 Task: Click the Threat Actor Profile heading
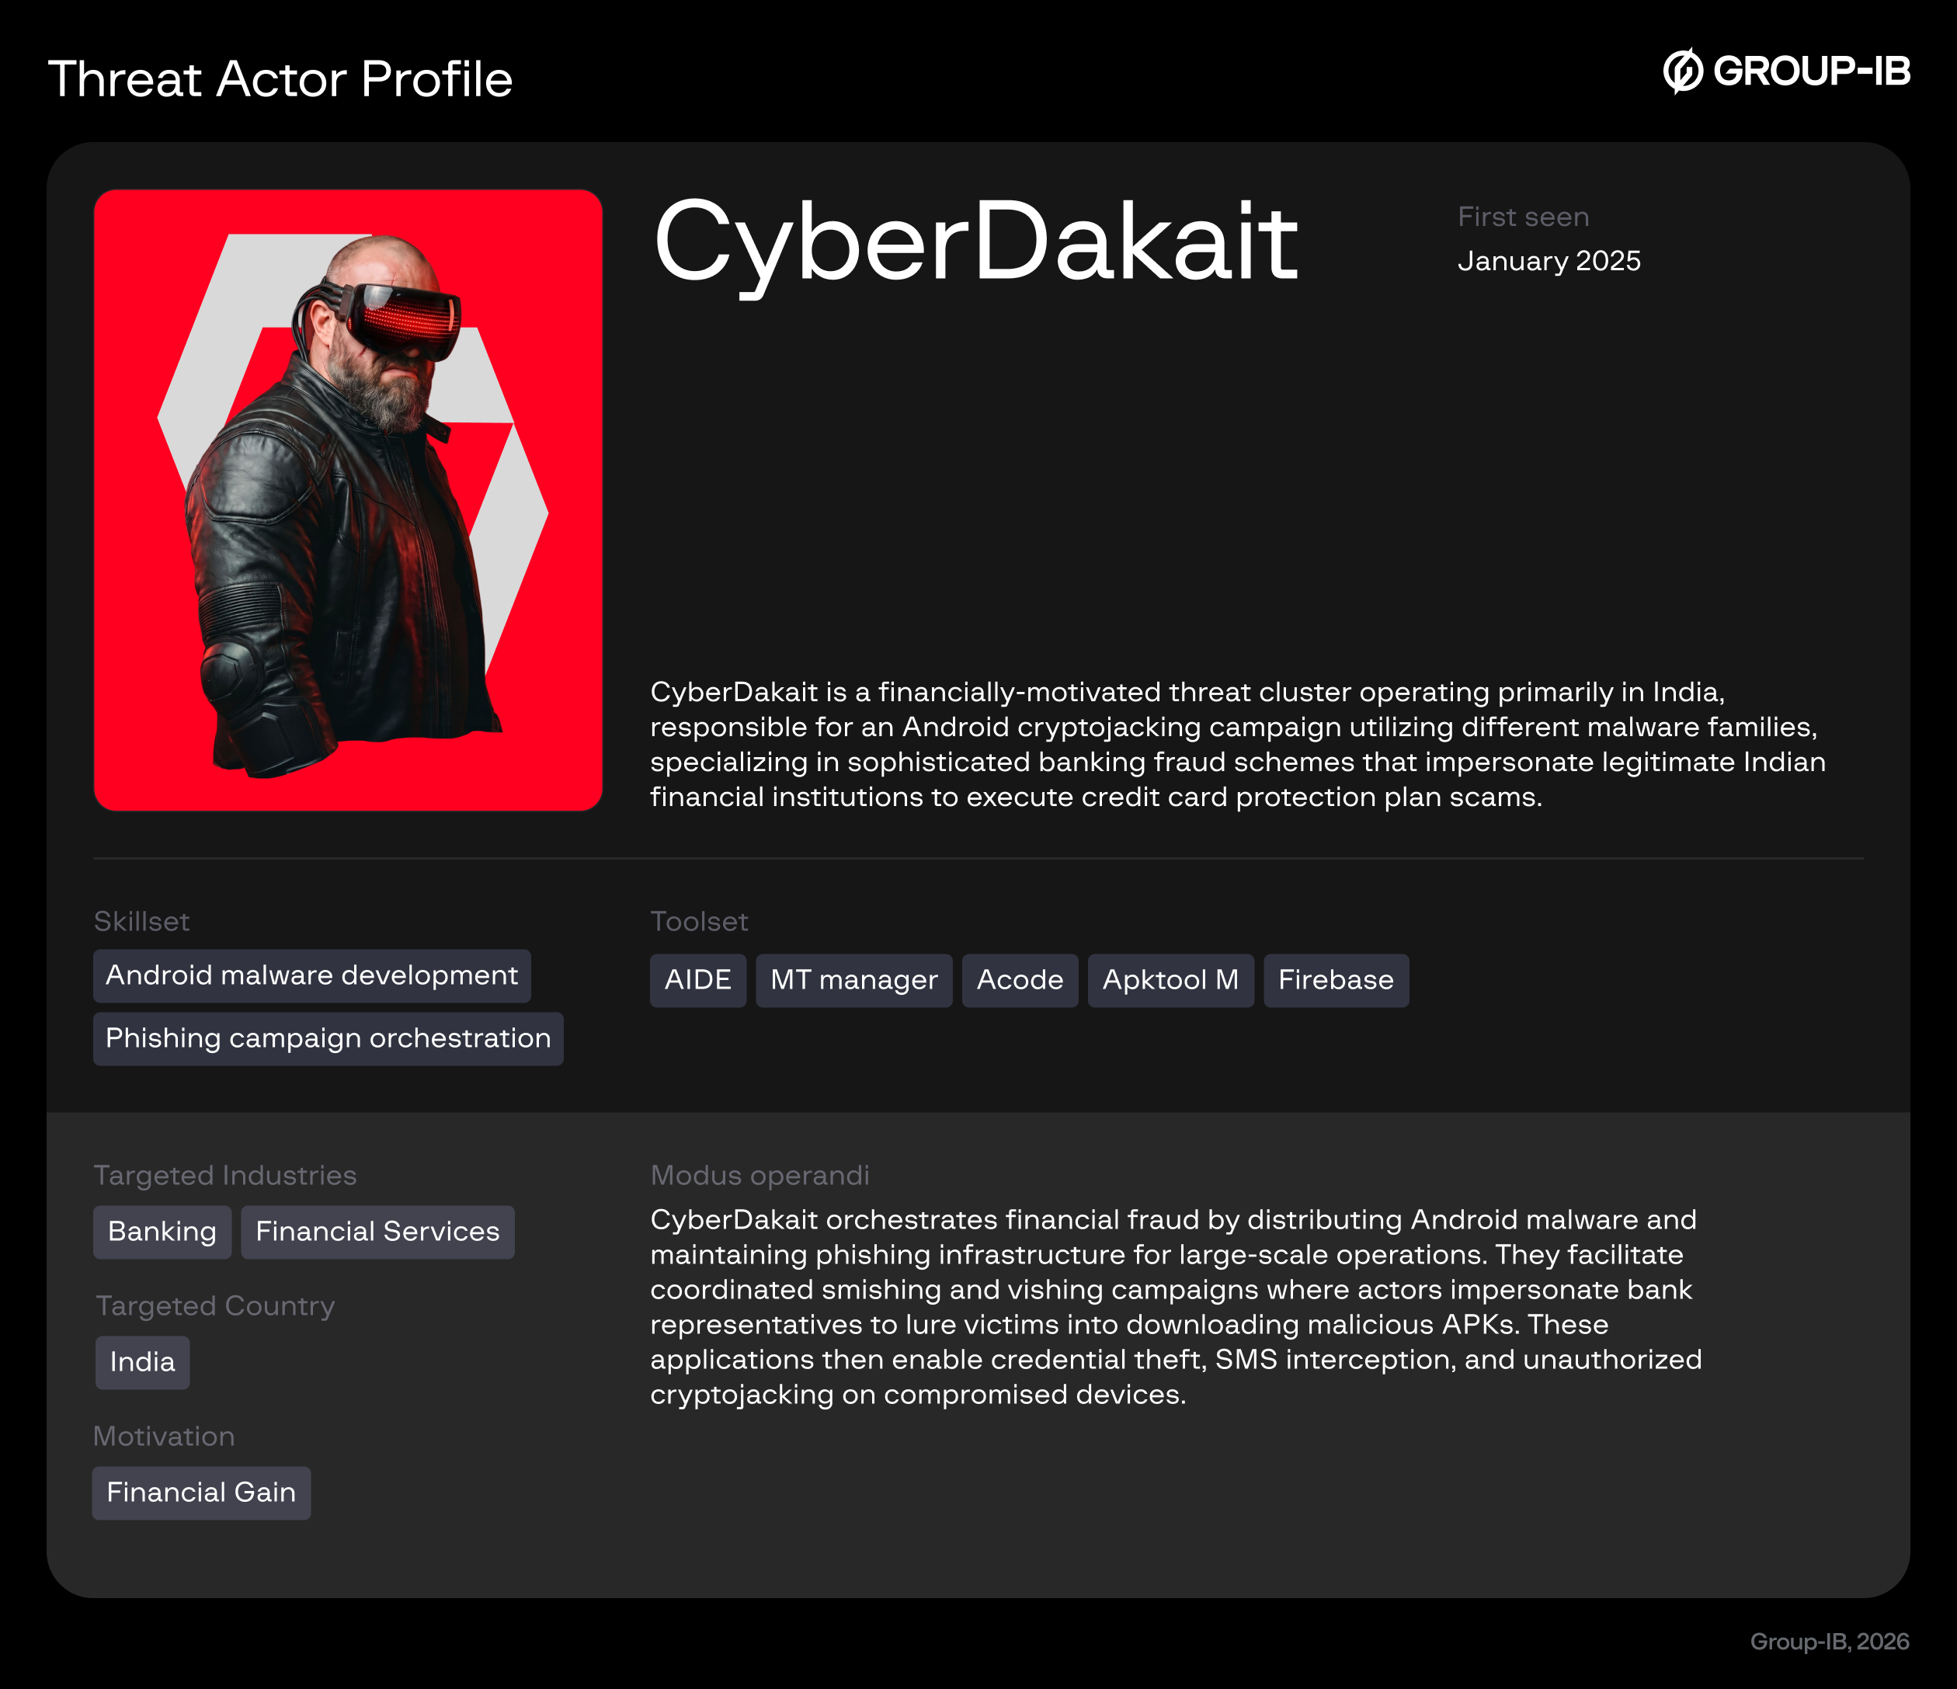tap(280, 78)
